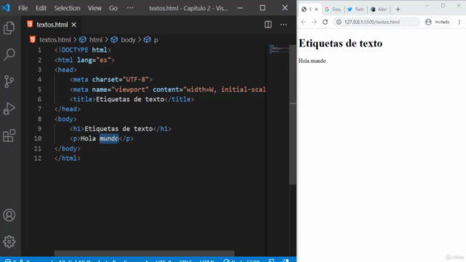Click the Hola mundo paragraph in browser
The image size is (466, 262).
[312, 61]
